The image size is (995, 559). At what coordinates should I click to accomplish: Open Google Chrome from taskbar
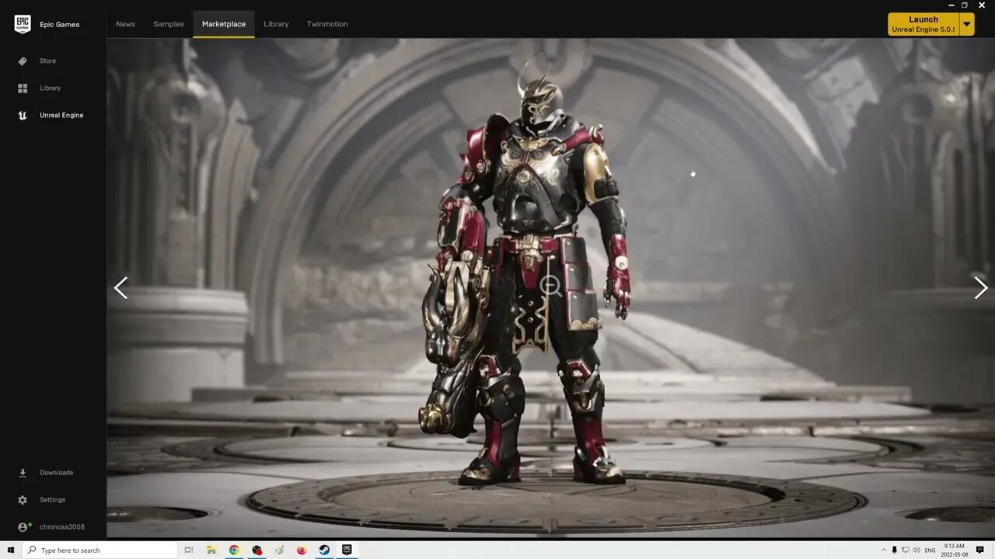pyautogui.click(x=234, y=550)
